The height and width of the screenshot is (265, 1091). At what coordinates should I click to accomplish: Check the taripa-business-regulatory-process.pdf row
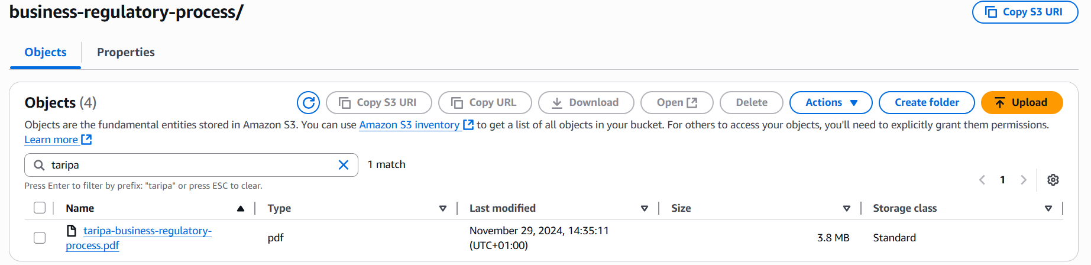pos(40,238)
